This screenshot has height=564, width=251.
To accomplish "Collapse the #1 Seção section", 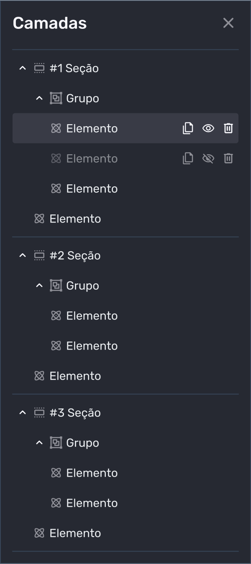I will click(23, 68).
